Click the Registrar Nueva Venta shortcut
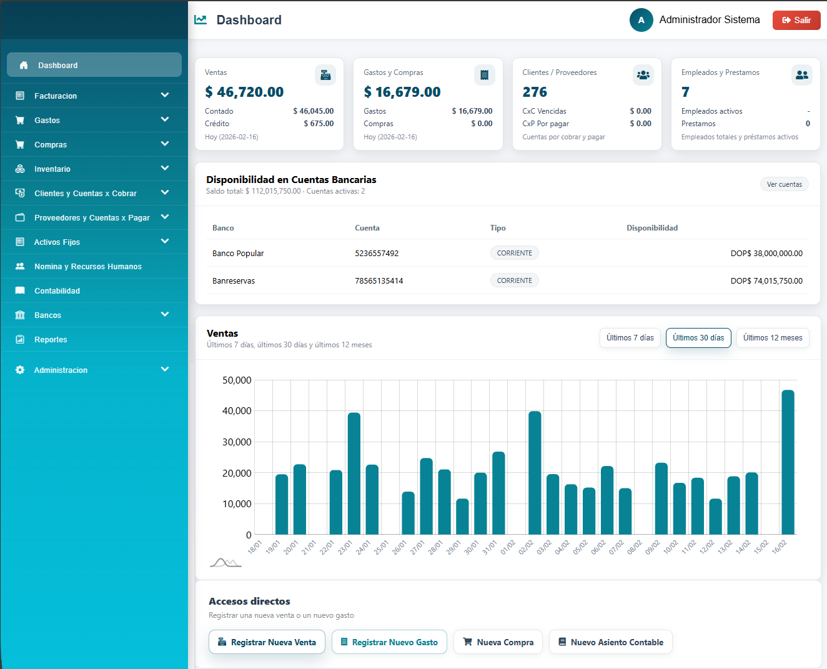Screen dimensions: 827x669 [267, 642]
